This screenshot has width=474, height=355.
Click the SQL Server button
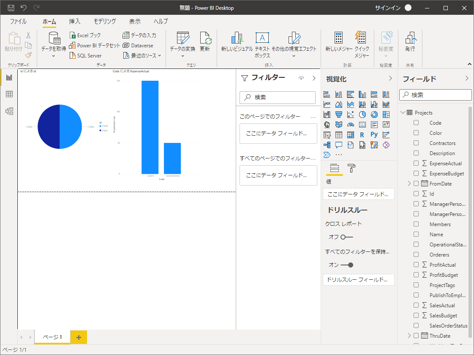(x=85, y=55)
